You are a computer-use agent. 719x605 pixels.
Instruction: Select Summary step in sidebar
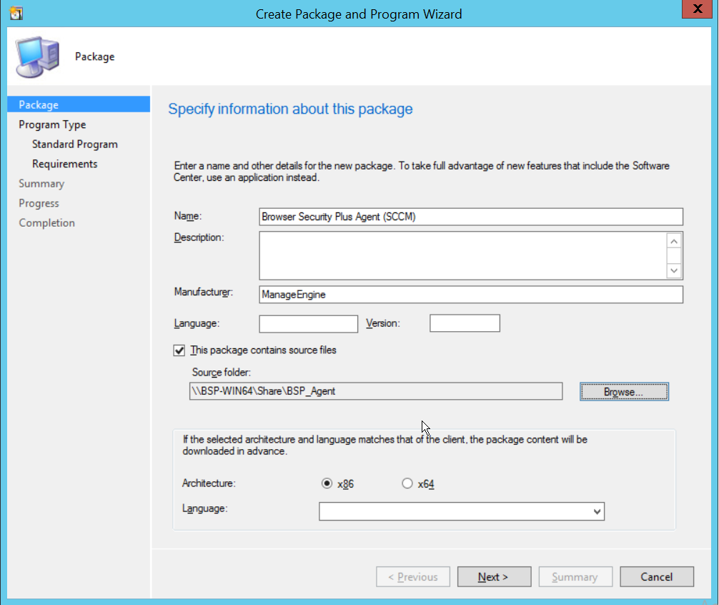pos(41,184)
